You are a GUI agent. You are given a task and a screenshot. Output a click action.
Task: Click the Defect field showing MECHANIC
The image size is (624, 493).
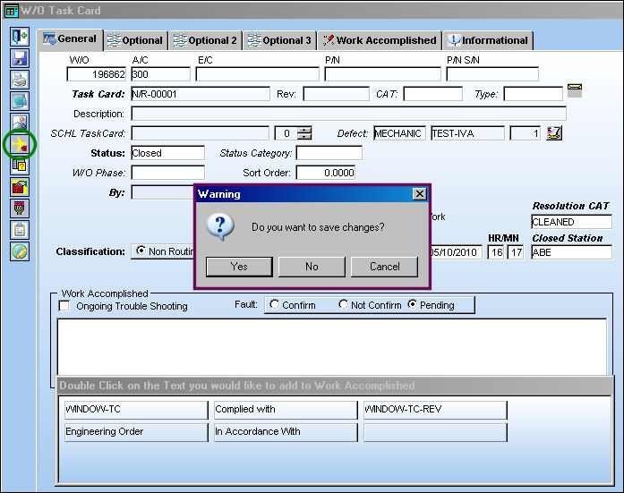tap(399, 133)
